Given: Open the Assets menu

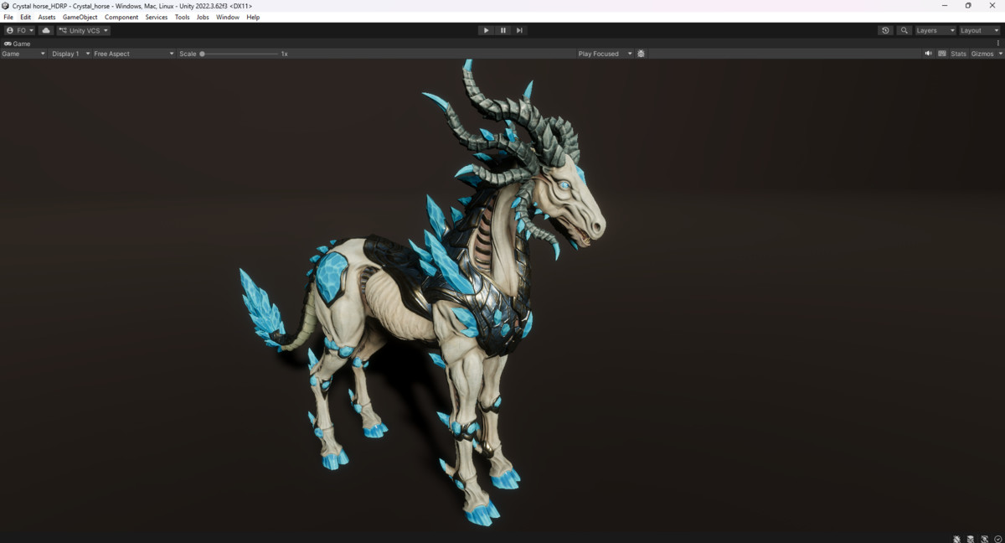Looking at the screenshot, I should point(47,17).
